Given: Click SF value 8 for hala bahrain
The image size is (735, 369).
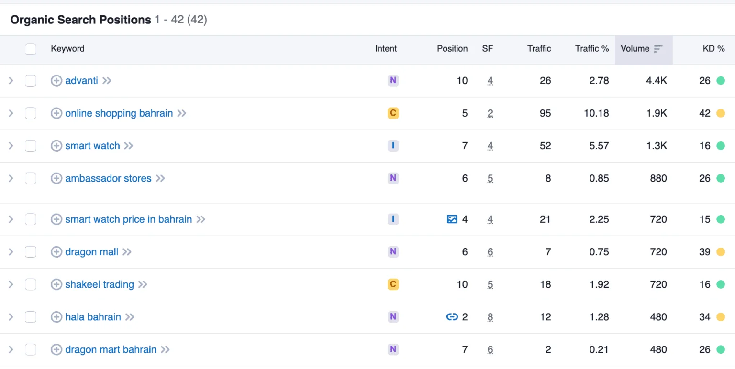Looking at the screenshot, I should tap(490, 317).
